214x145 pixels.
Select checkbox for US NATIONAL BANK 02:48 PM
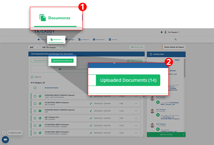(35, 104)
